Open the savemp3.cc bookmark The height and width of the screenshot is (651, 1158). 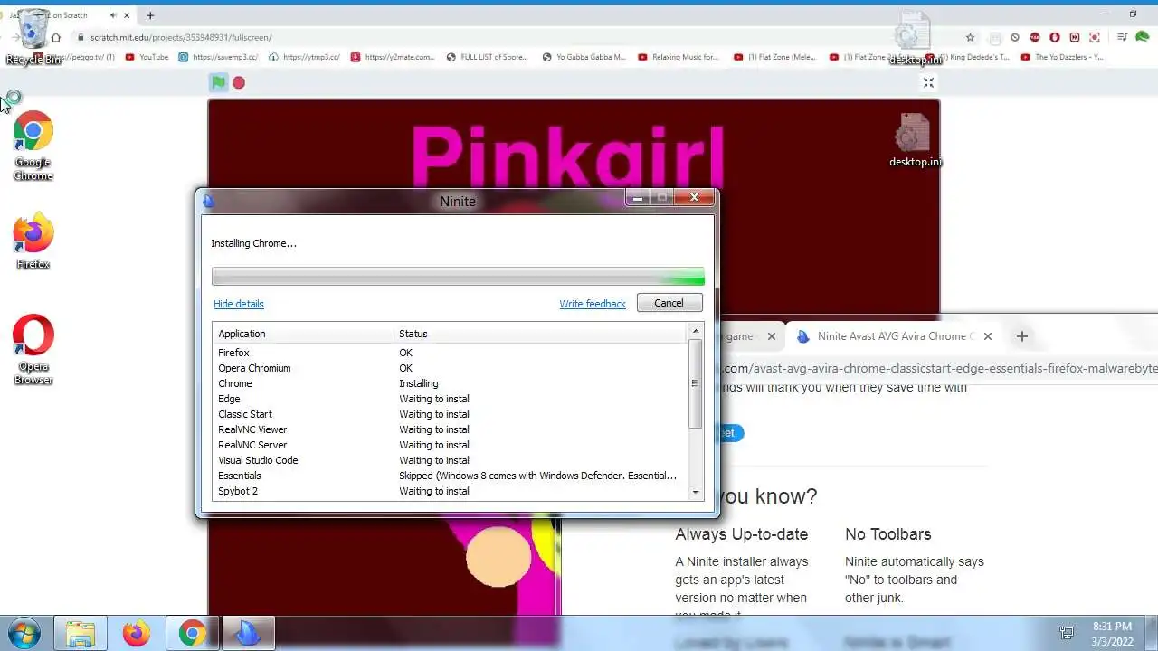[x=218, y=57]
